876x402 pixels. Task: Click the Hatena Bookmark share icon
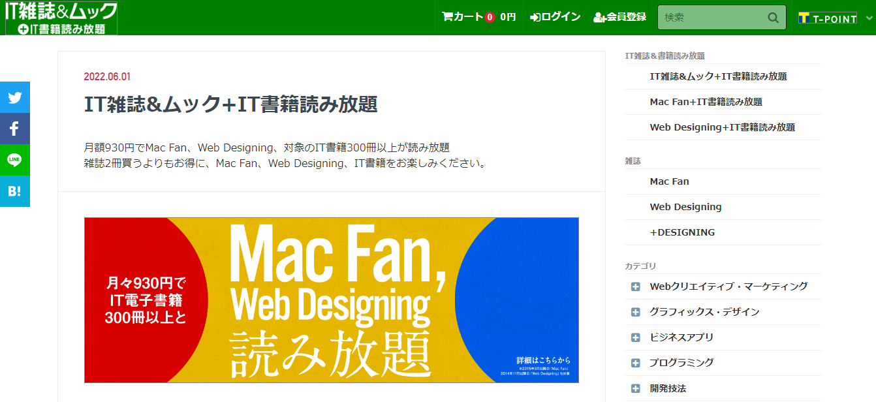14,191
